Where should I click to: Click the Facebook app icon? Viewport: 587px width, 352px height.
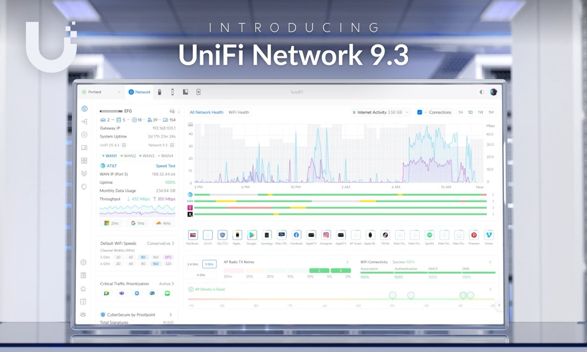(x=296, y=235)
